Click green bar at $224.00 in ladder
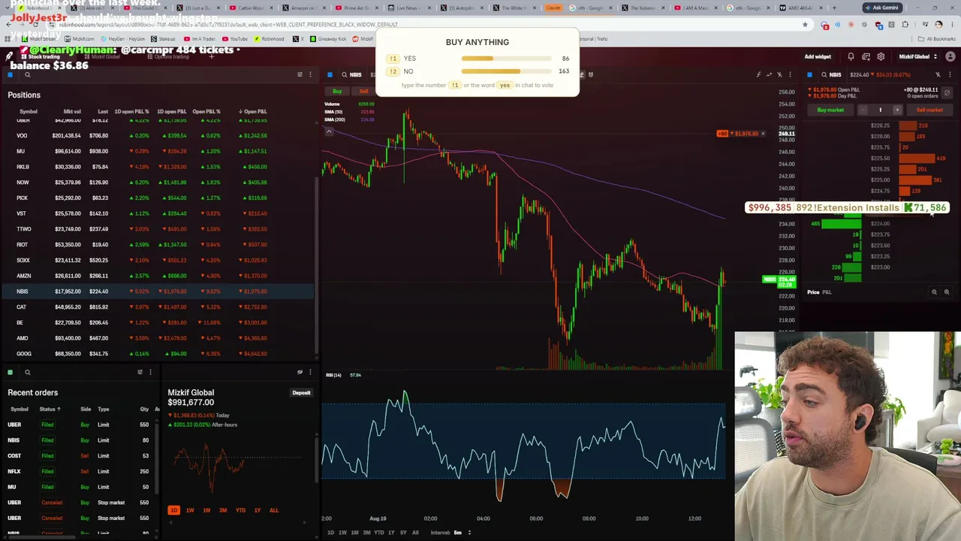The height and width of the screenshot is (541, 961). (x=842, y=223)
